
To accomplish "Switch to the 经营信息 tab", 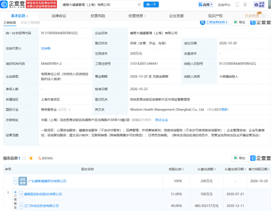I will click(x=137, y=16).
